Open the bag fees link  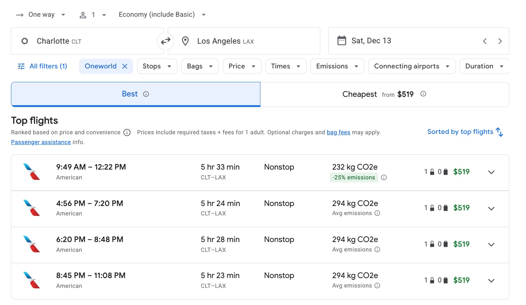(338, 132)
